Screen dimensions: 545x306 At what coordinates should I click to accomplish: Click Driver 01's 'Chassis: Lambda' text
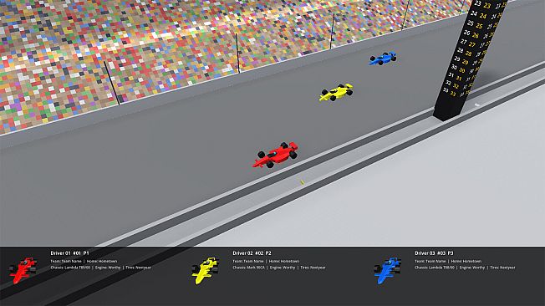pos(70,268)
